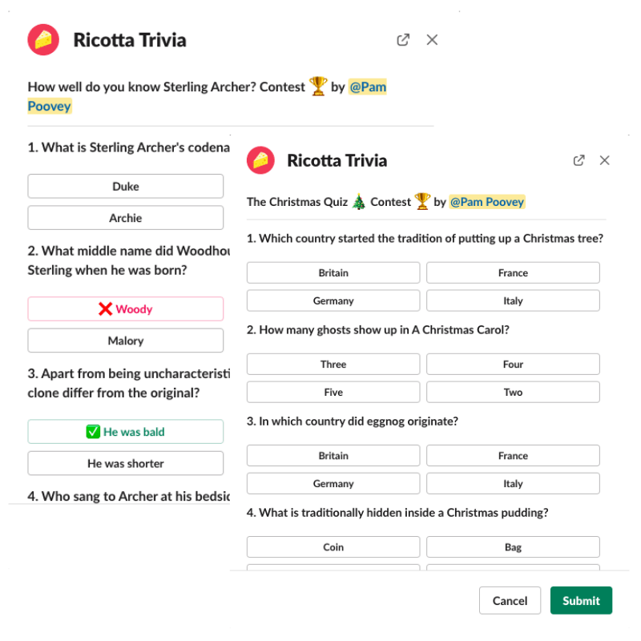This screenshot has width=641, height=641.
Task: Cancel the Christmas Quiz
Action: tap(510, 601)
